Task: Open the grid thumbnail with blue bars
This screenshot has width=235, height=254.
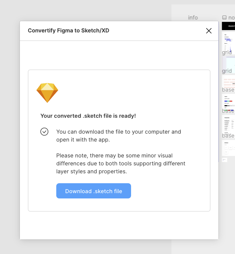Action: point(228,43)
